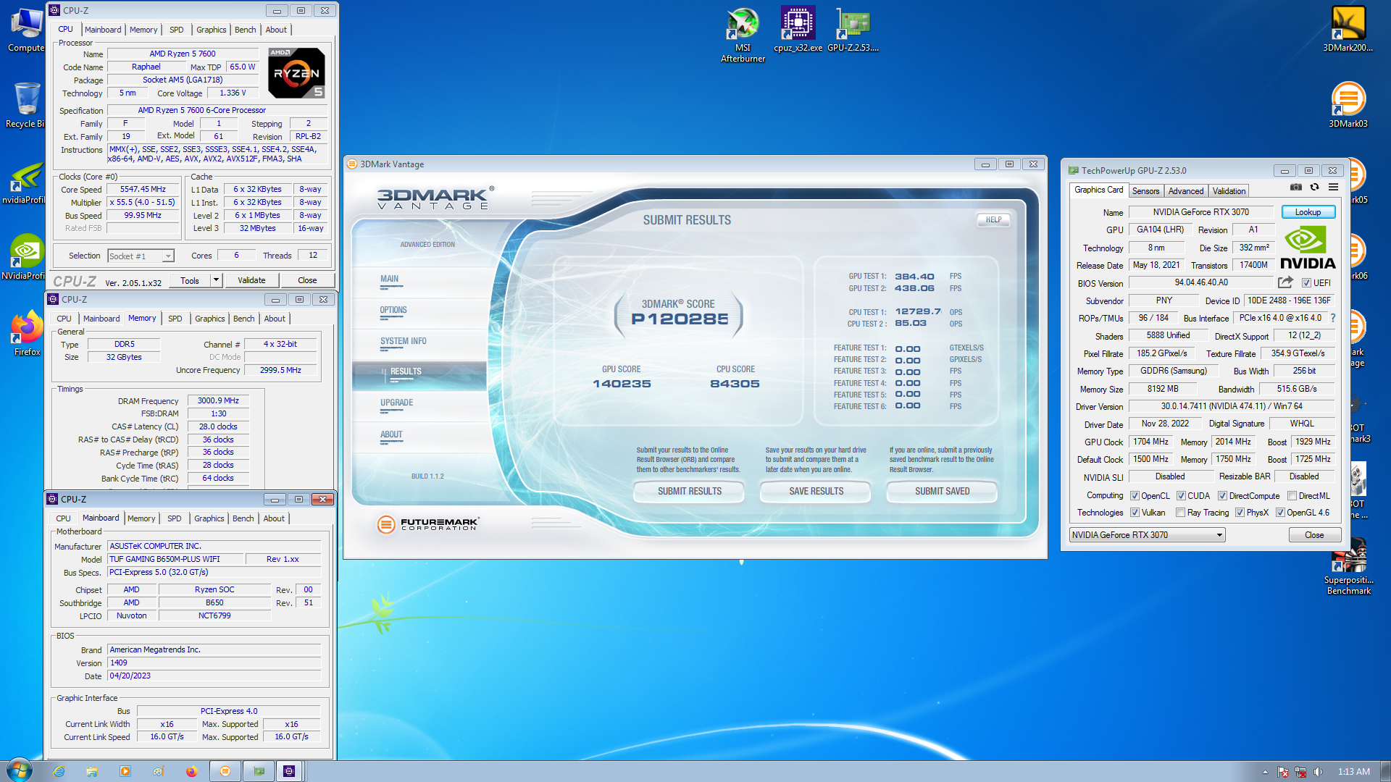Click the BIOS export share icon
The height and width of the screenshot is (782, 1391).
[x=1285, y=282]
